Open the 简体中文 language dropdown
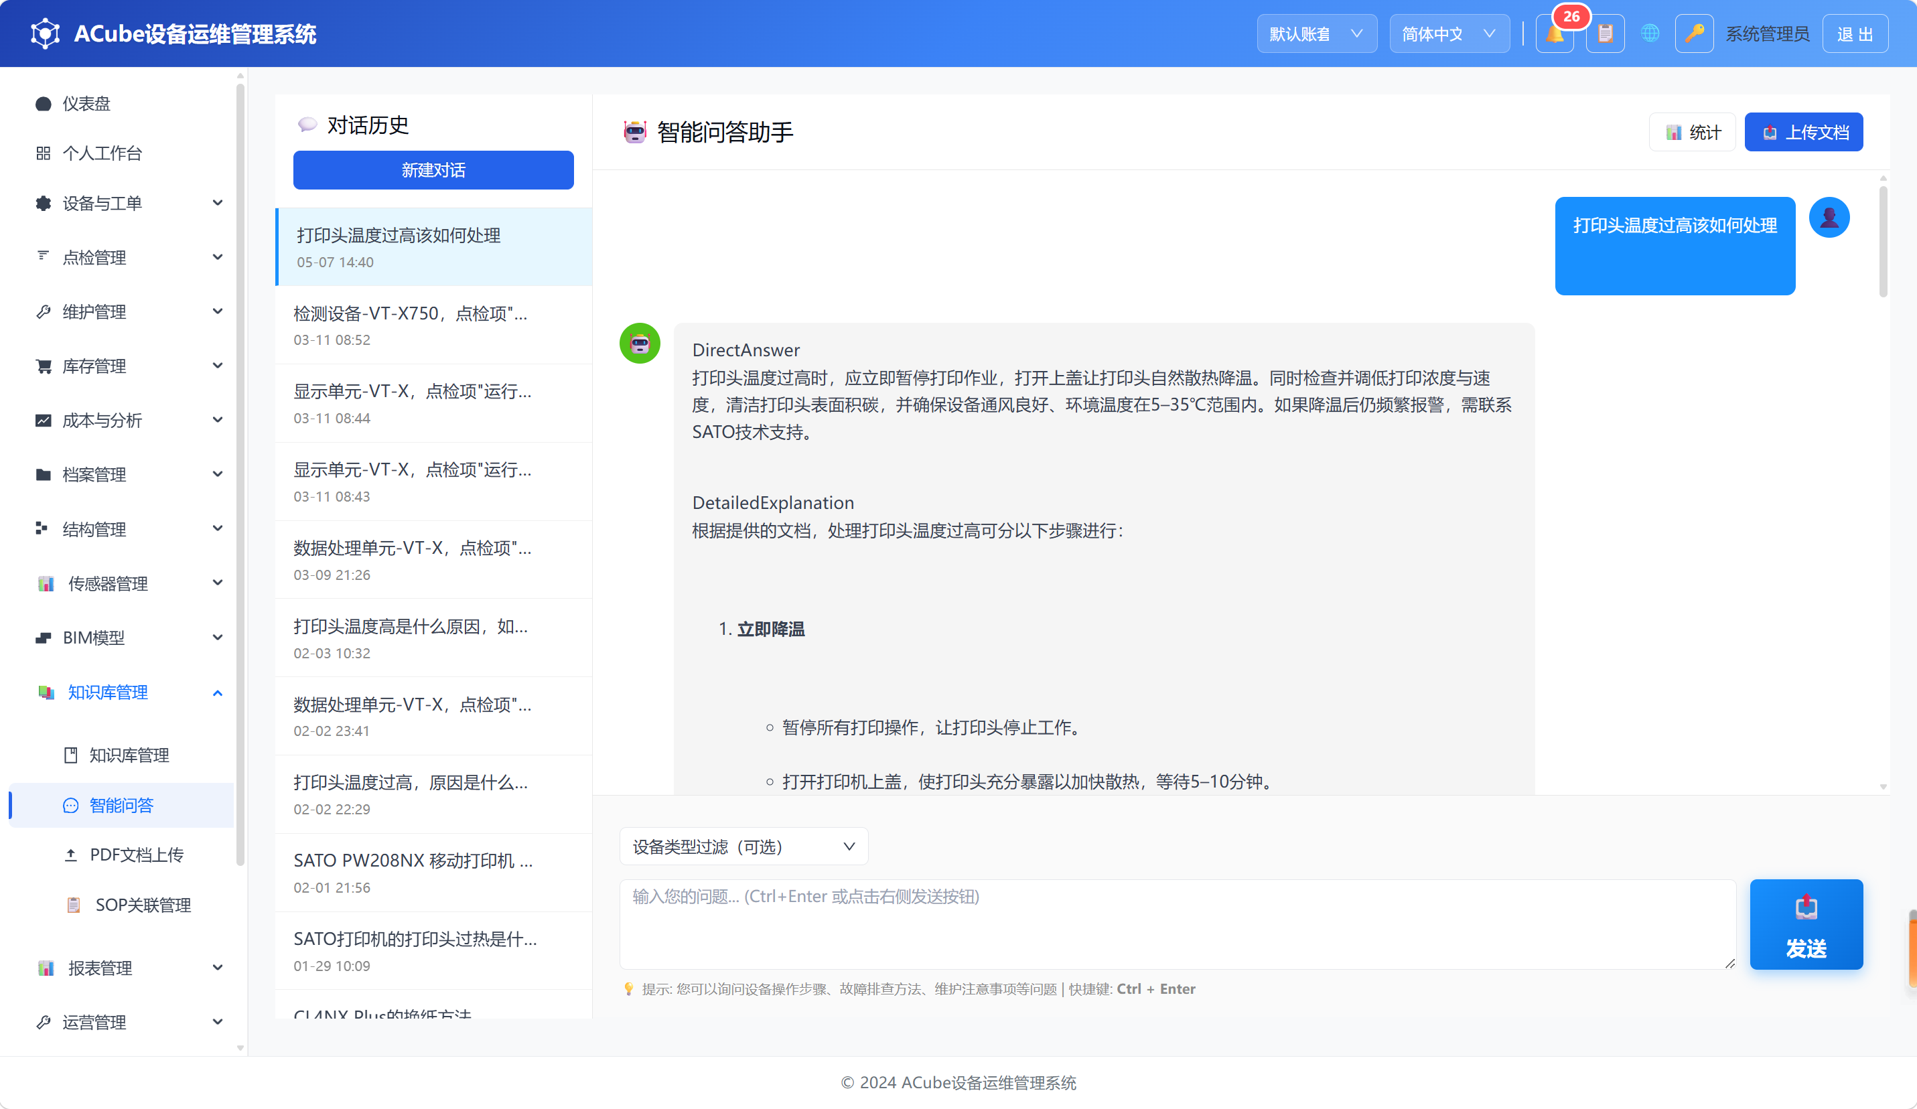Viewport: 1917px width, 1109px height. [1449, 33]
